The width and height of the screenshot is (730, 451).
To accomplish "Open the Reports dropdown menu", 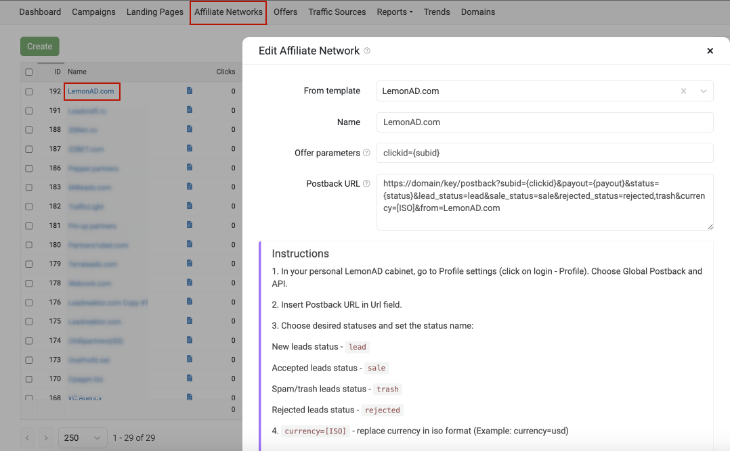I will (x=395, y=12).
